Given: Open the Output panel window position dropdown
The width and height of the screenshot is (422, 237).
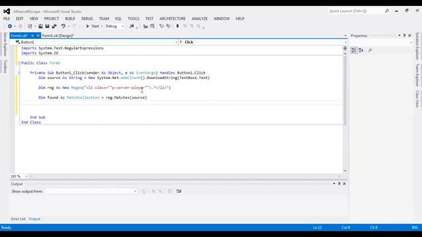Looking at the screenshot, I should (x=334, y=184).
